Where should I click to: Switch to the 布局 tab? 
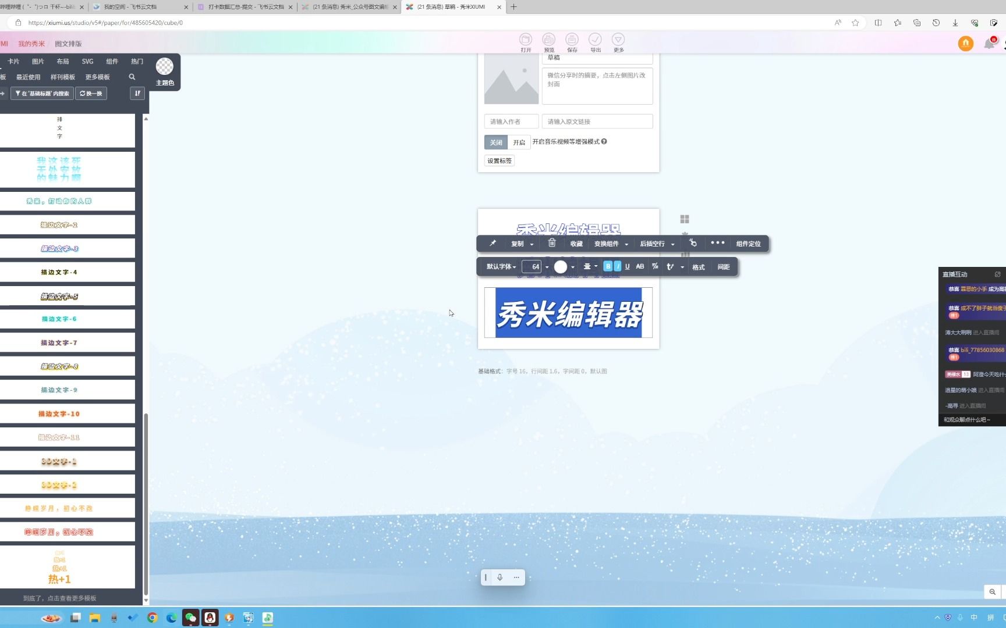[63, 61]
